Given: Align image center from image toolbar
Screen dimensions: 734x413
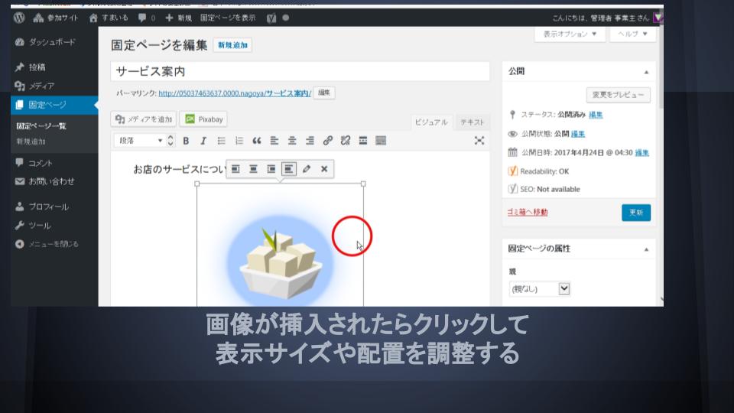Looking at the screenshot, I should click(253, 169).
